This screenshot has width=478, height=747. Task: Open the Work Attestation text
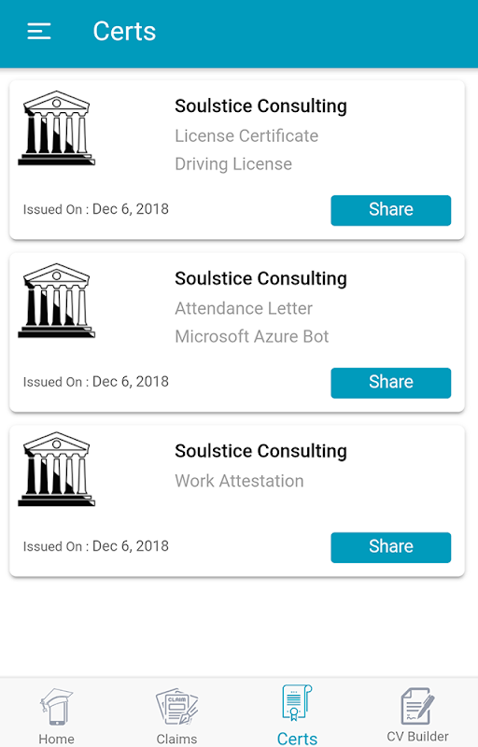(x=239, y=481)
